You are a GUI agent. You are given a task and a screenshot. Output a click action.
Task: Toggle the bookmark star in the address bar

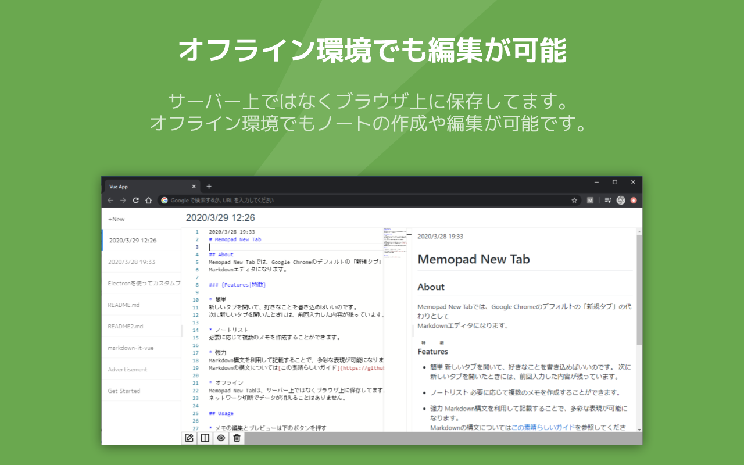tap(574, 200)
